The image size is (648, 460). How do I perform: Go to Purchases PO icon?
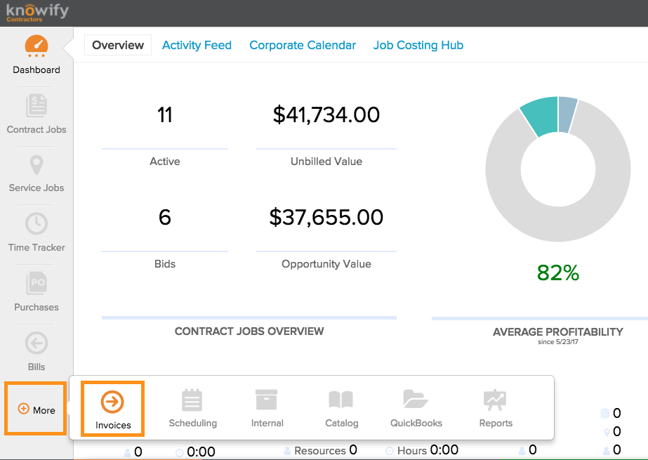[x=37, y=283]
